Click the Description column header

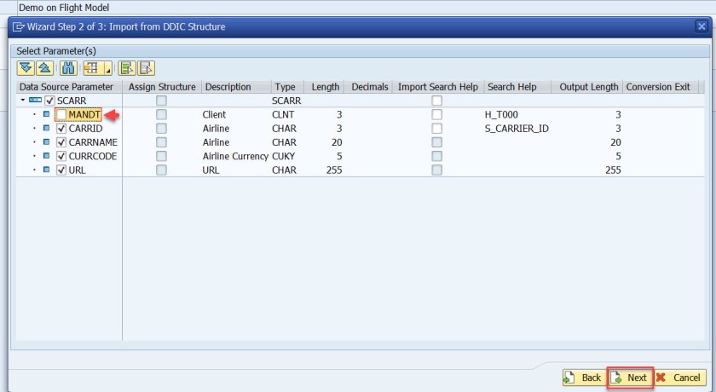pyautogui.click(x=236, y=87)
